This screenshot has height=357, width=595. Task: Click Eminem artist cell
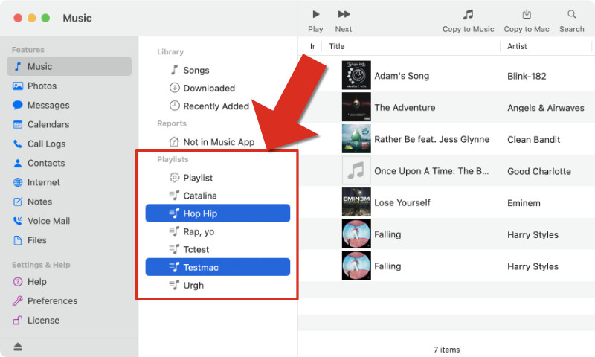click(524, 203)
